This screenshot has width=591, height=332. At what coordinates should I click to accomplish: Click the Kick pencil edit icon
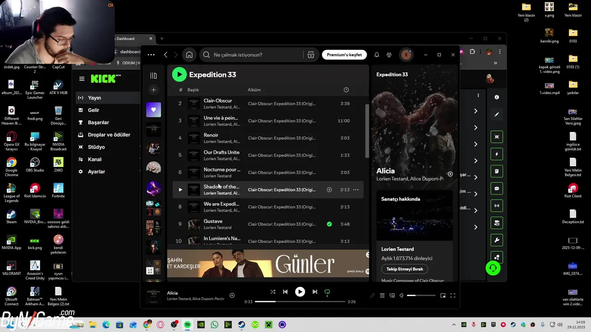click(x=497, y=114)
